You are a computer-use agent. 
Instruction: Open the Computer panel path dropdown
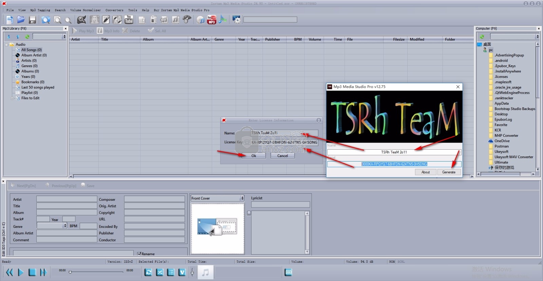(x=538, y=37)
